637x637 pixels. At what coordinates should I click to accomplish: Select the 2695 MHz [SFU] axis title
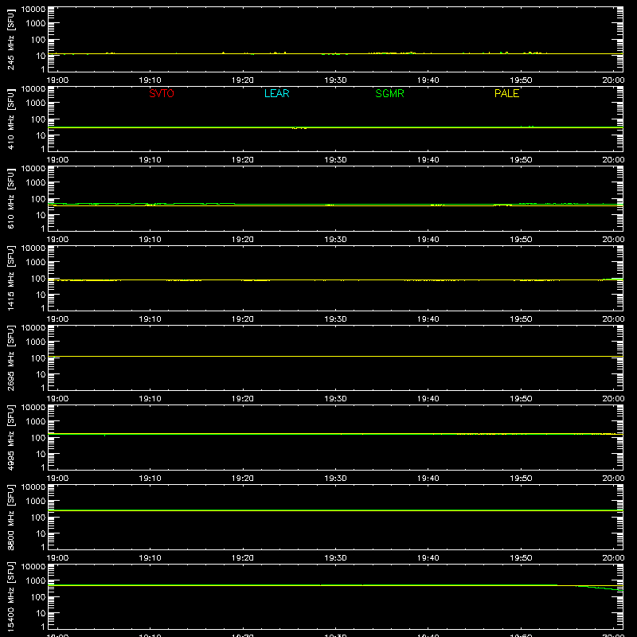[10, 358]
